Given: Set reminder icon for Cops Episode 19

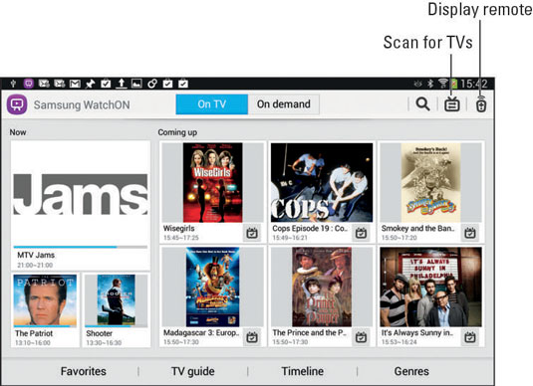Looking at the screenshot, I should [x=361, y=233].
